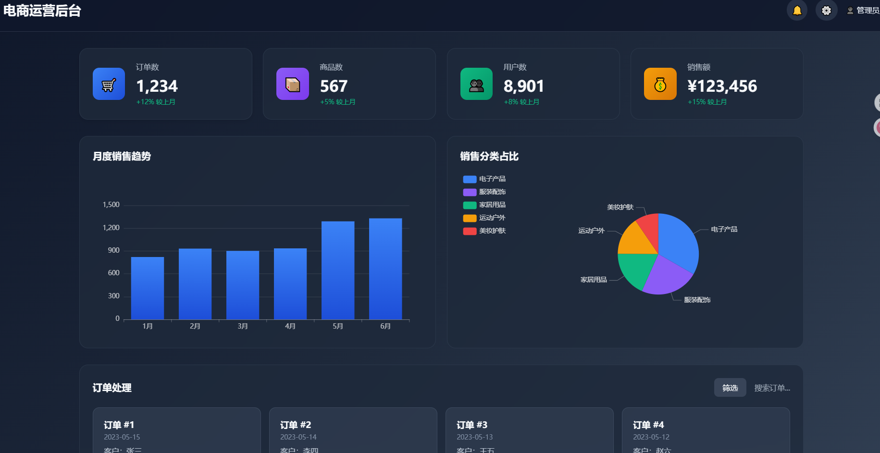Hide the 家居用品 series in legend
Viewport: 880px width, 453px height.
click(x=484, y=205)
